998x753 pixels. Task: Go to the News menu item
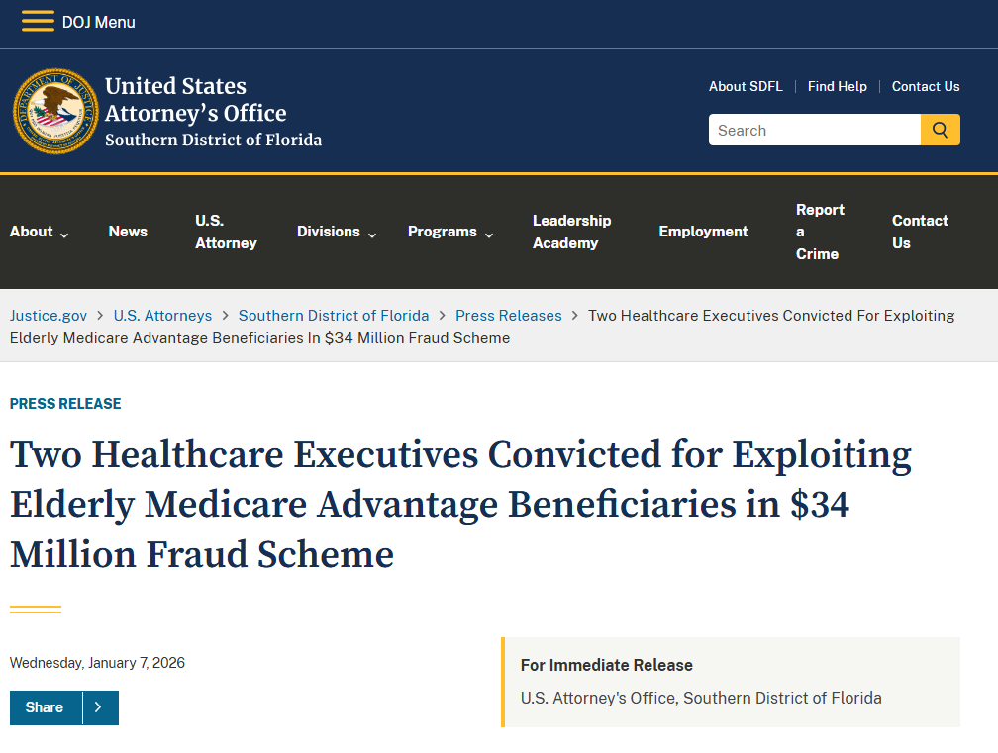click(128, 232)
